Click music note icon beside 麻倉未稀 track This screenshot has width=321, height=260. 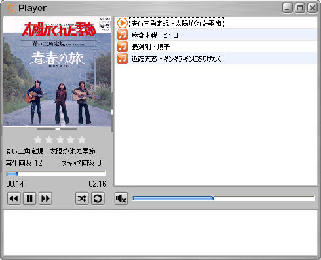[123, 35]
